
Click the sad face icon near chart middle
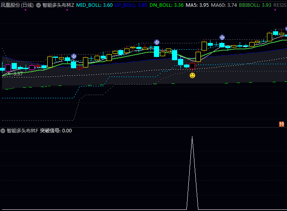point(157,42)
